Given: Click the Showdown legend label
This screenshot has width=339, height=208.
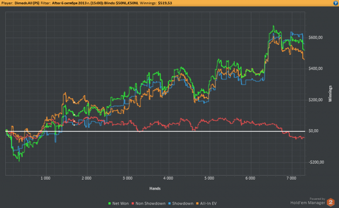Looking at the screenshot, I should click(x=183, y=204).
